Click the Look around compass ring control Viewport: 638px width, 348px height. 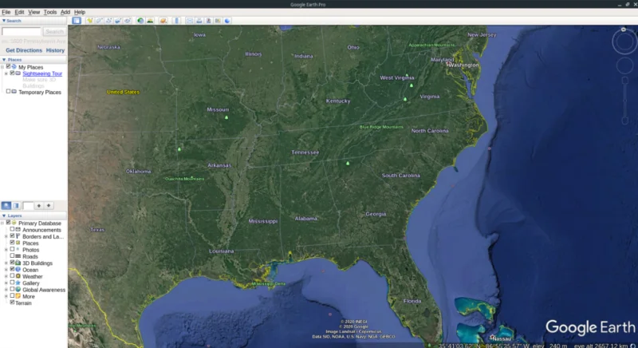[x=624, y=42]
